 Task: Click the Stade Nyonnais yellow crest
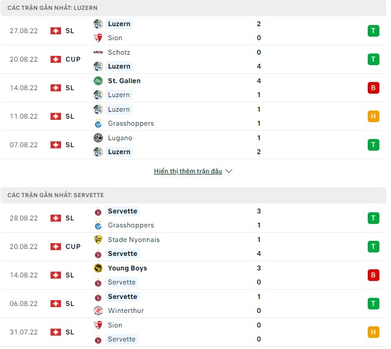pyautogui.click(x=98, y=240)
